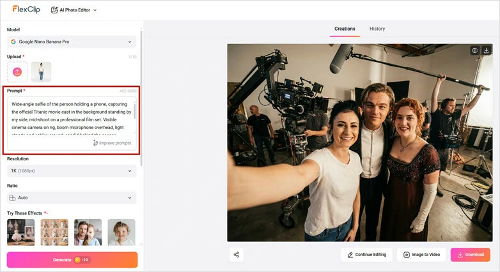Select the uploaded person photo thumbnail
Screen dimensions: 500x272
coord(41,72)
